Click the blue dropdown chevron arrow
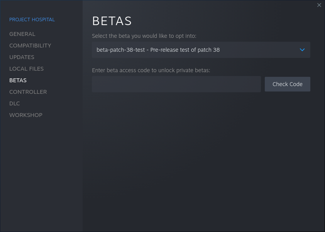Image resolution: width=325 pixels, height=232 pixels. [302, 50]
